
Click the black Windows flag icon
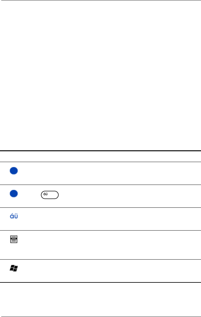pyautogui.click(x=14, y=269)
